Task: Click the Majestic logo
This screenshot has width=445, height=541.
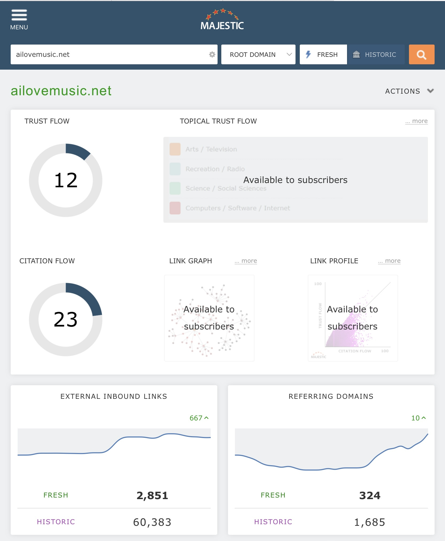Action: [222, 19]
